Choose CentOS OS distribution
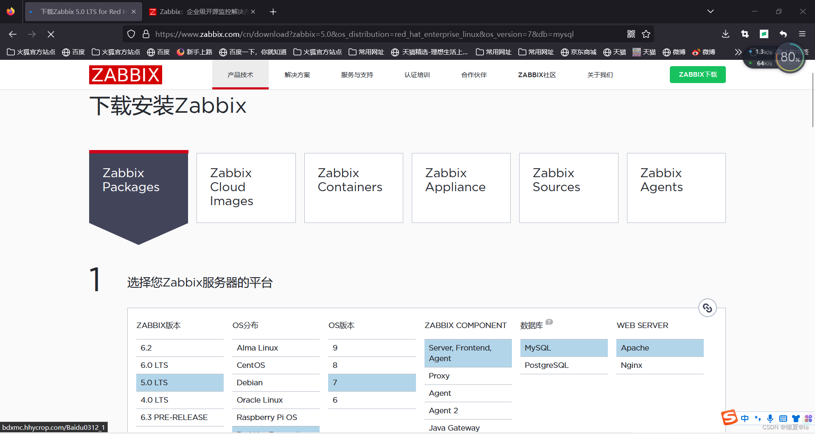This screenshot has width=815, height=434. click(x=276, y=365)
